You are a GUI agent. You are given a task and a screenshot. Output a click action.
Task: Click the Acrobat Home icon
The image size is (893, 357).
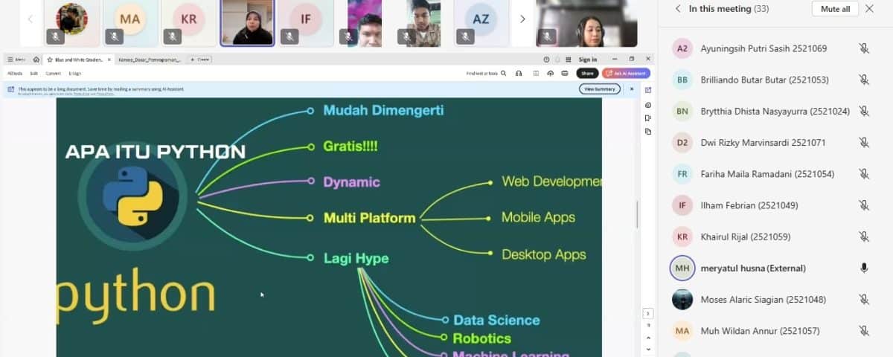click(36, 59)
